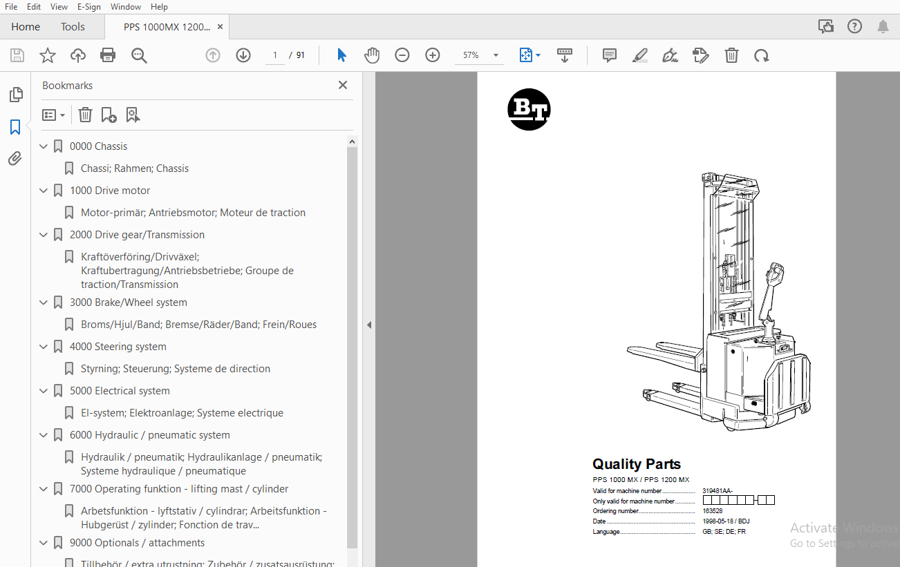Screen dimensions: 900x567
Task: Close the Bookmarks panel
Action: tap(342, 85)
